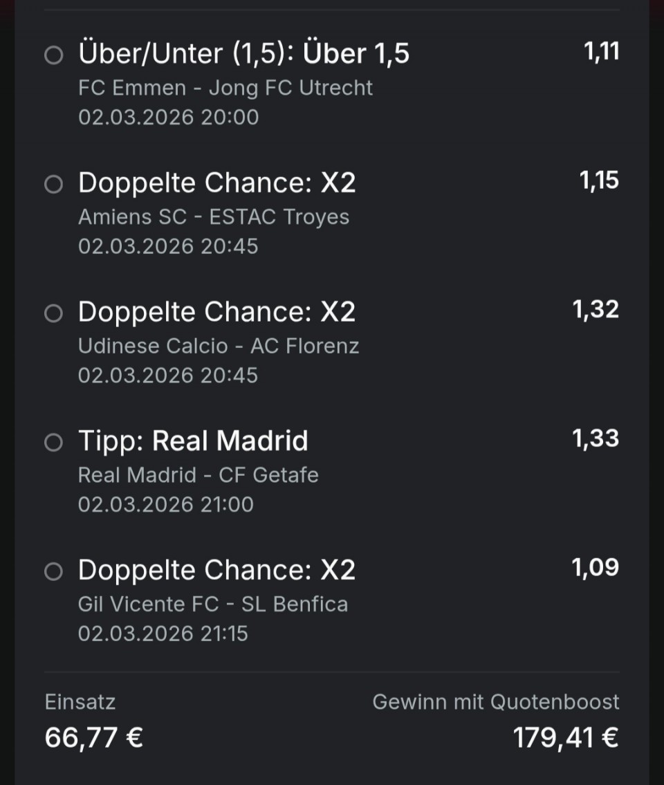The height and width of the screenshot is (785, 664).
Task: Click the 1,33 odds value
Action: coord(596,438)
